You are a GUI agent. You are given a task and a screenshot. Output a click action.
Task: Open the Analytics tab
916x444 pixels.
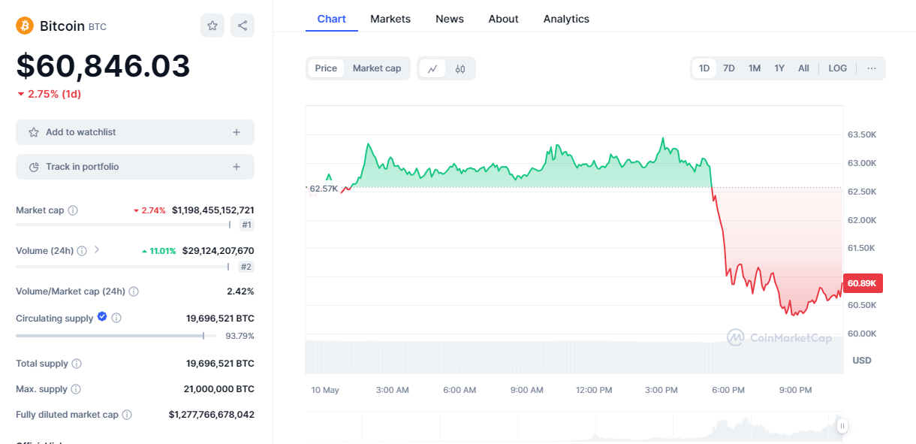coord(566,19)
